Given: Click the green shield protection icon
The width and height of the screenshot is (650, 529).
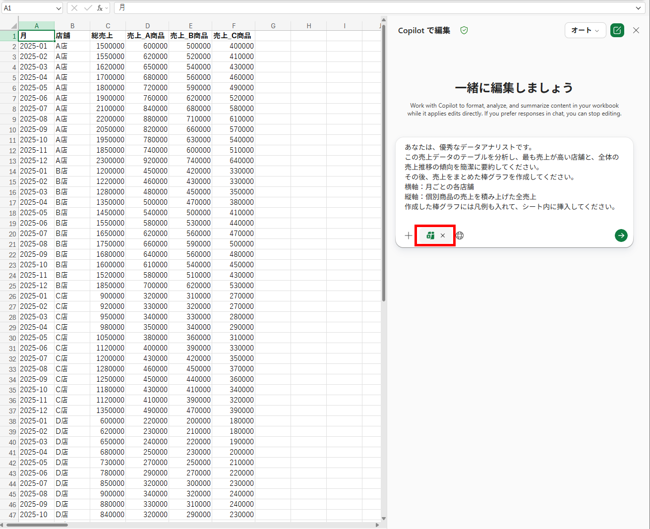Looking at the screenshot, I should click(464, 30).
